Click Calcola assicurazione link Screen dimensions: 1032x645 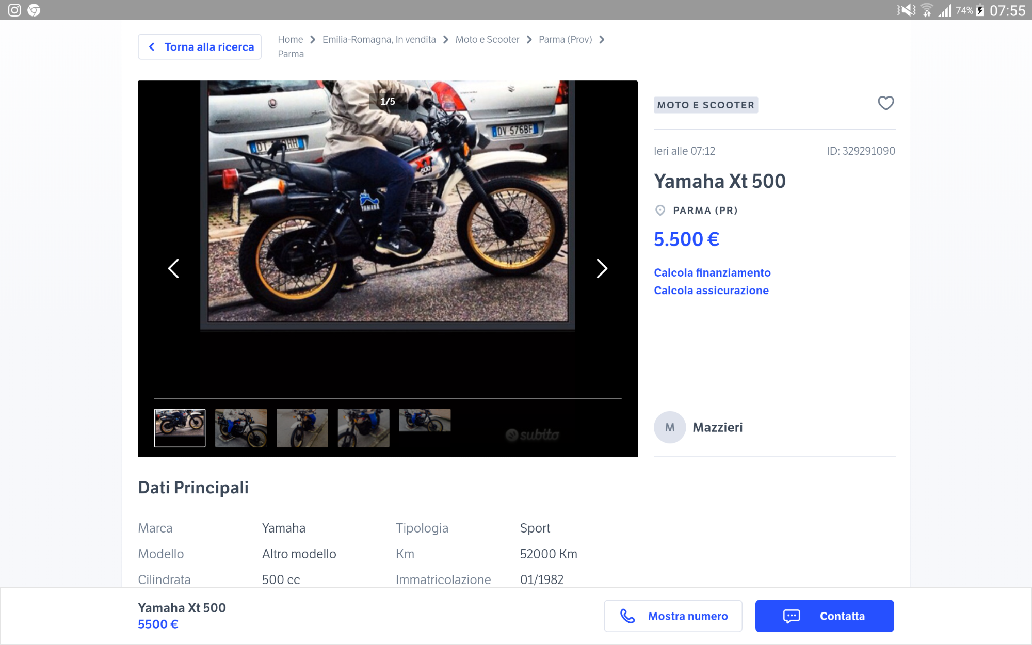[711, 291]
